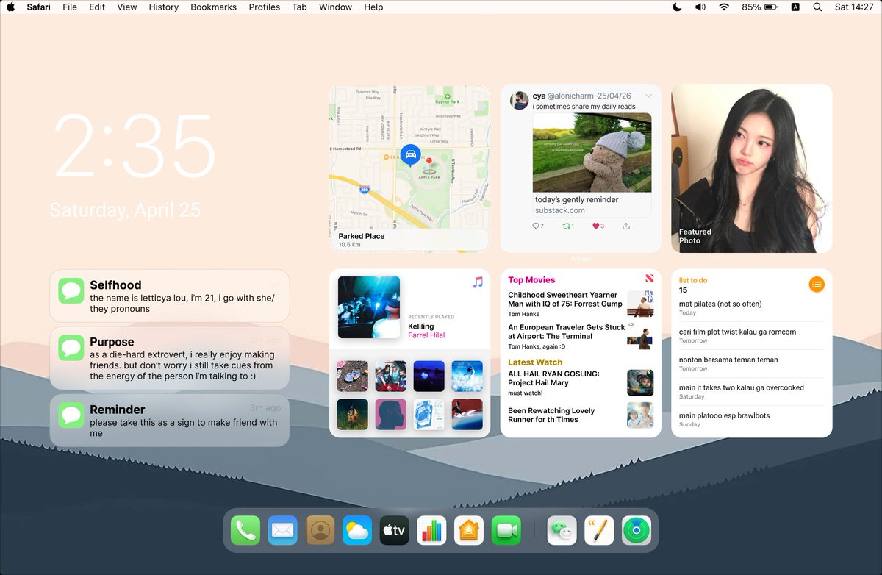Click "main it takes two kalau ga overcooked"
Screen dimensions: 882x575
pyautogui.click(x=742, y=387)
